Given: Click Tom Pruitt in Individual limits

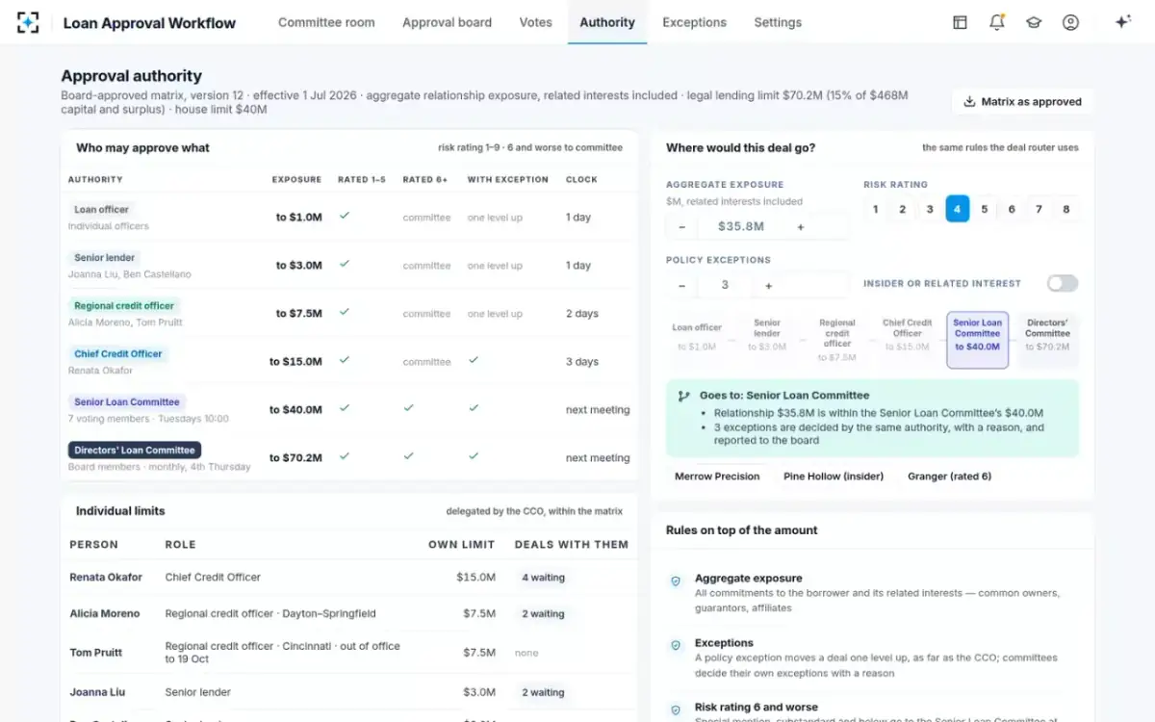Looking at the screenshot, I should coord(95,653).
